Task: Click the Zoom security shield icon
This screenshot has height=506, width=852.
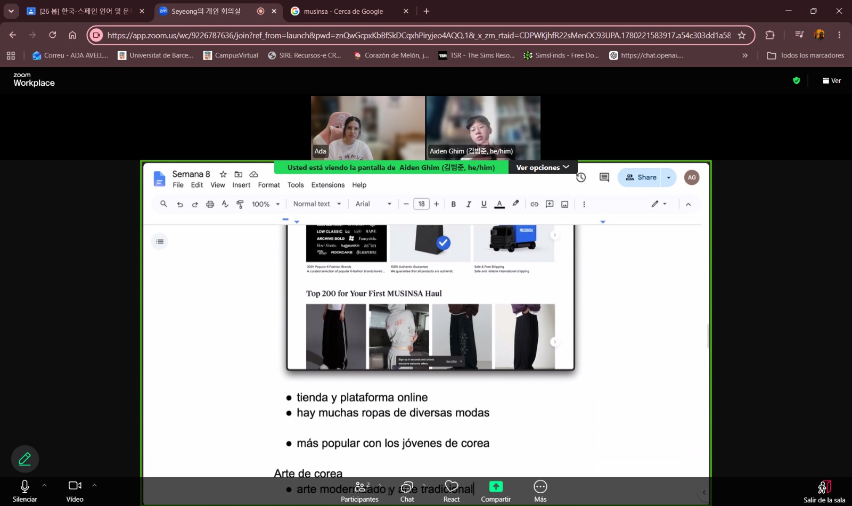Action: 797,80
